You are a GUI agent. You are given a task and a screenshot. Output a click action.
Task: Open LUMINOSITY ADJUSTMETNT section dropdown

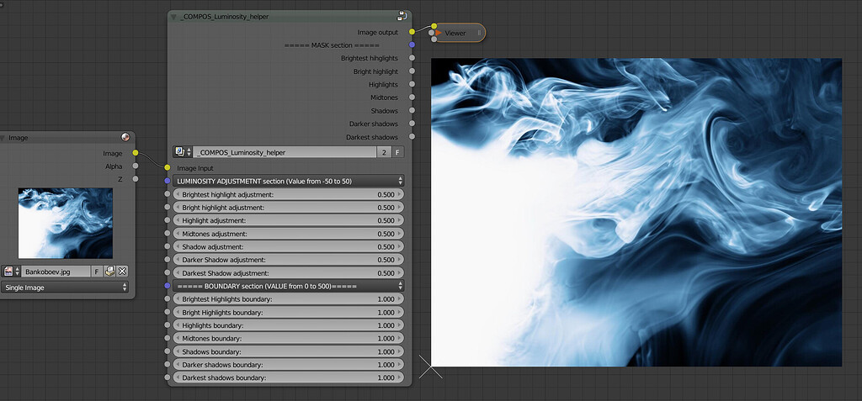[x=289, y=180]
